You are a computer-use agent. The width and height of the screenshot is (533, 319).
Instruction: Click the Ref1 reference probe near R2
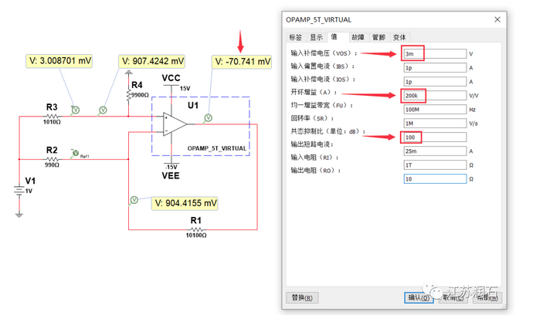pyautogui.click(x=76, y=154)
